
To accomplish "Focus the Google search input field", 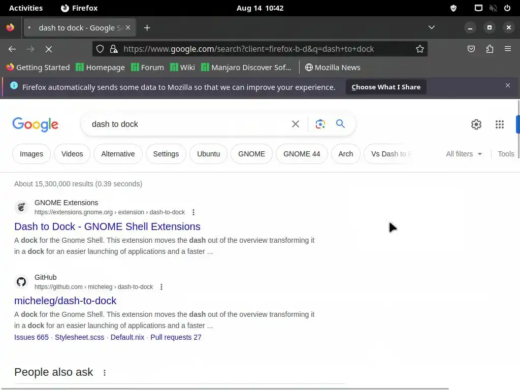I will [x=189, y=124].
